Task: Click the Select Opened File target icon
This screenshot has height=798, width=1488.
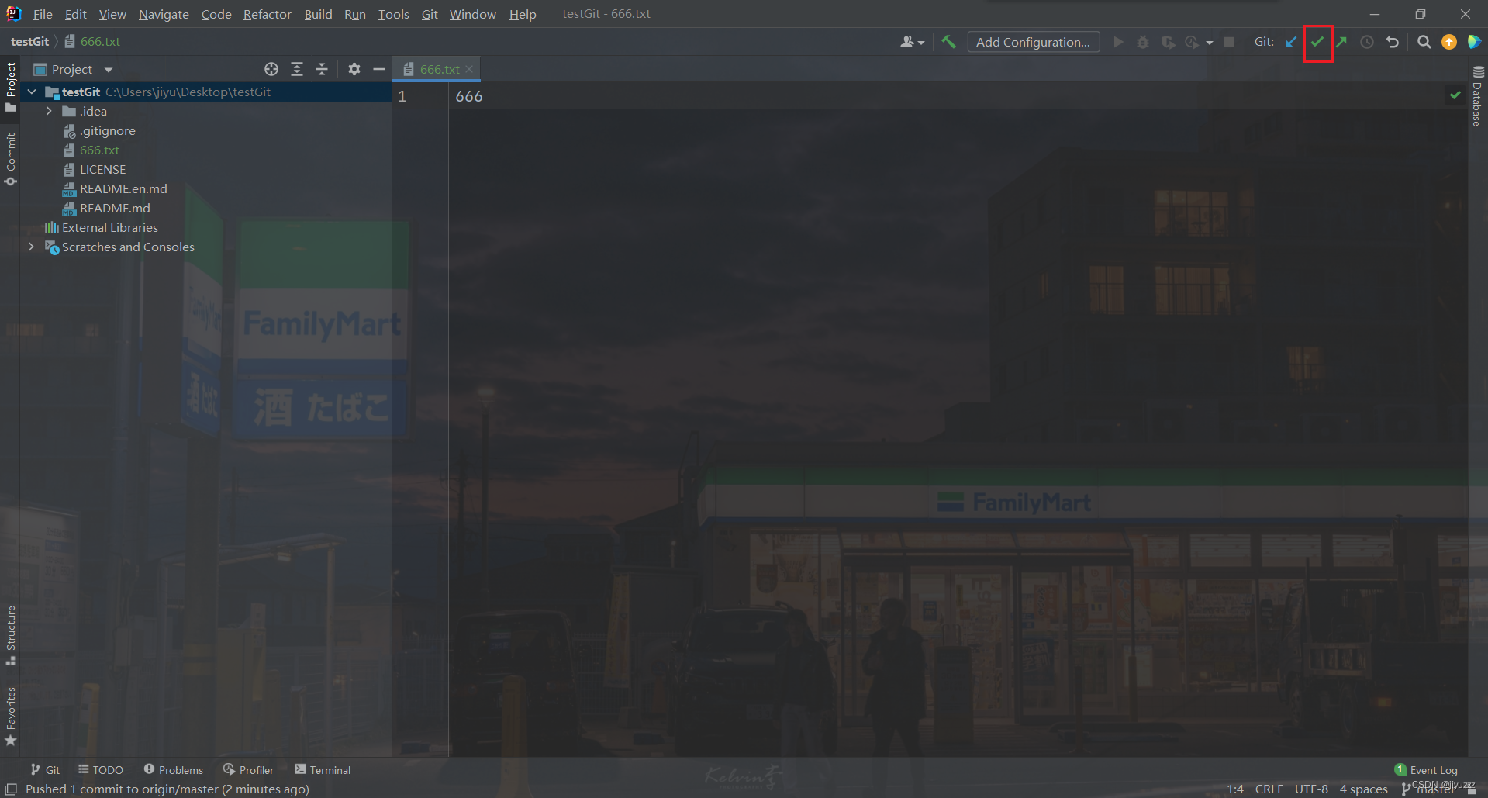Action: point(271,69)
